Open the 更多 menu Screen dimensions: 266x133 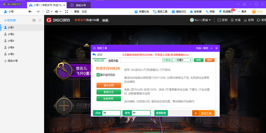[x=242, y=12]
